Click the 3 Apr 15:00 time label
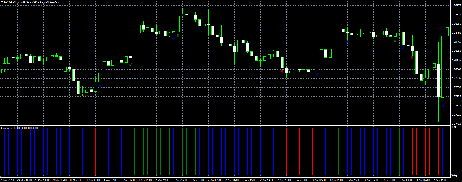The height and width of the screenshot is (182, 462). click(x=354, y=180)
